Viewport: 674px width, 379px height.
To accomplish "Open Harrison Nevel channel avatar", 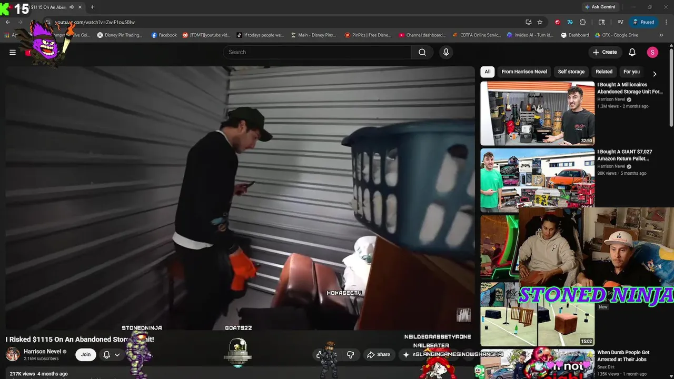I will coord(13,354).
